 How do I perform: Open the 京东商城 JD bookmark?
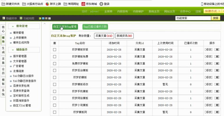[x=89, y=4]
